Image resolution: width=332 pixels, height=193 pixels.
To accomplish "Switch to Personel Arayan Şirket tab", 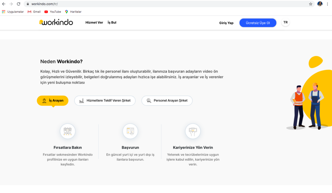I will (167, 101).
